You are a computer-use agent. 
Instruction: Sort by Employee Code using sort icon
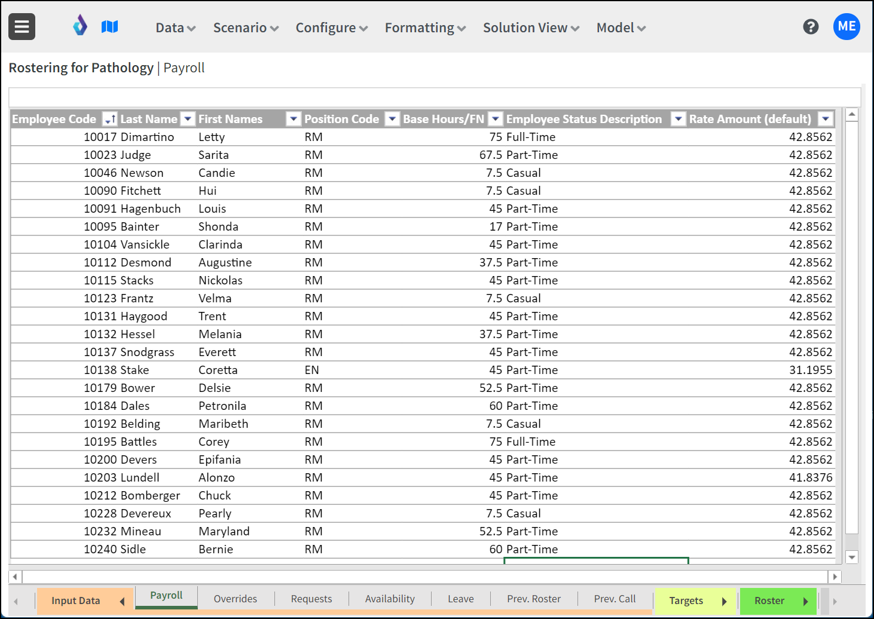coord(109,119)
